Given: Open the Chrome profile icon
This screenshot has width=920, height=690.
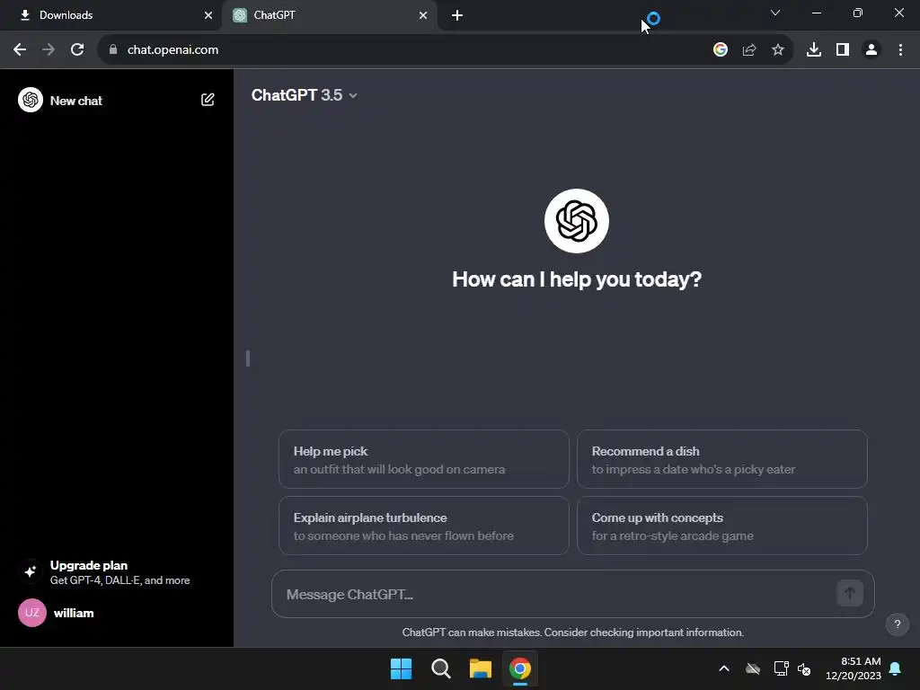Looking at the screenshot, I should 871,49.
